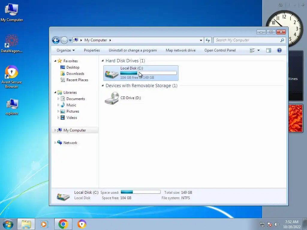Image resolution: width=307 pixels, height=230 pixels.
Task: Click the Total size 149 GB value
Action: [x=186, y=193]
